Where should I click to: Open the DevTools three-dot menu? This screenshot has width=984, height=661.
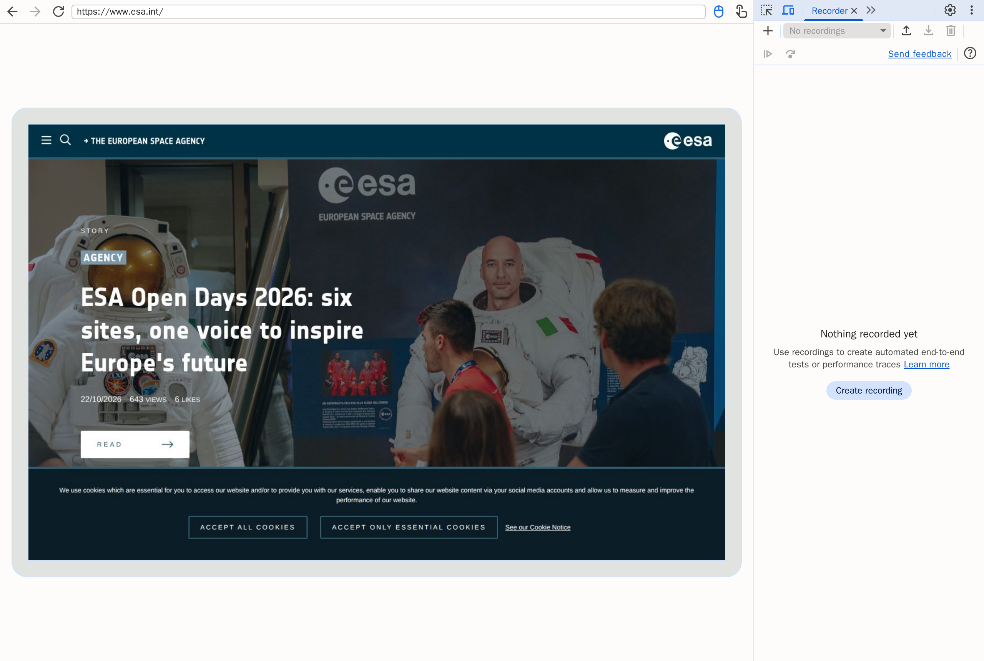[x=971, y=10]
